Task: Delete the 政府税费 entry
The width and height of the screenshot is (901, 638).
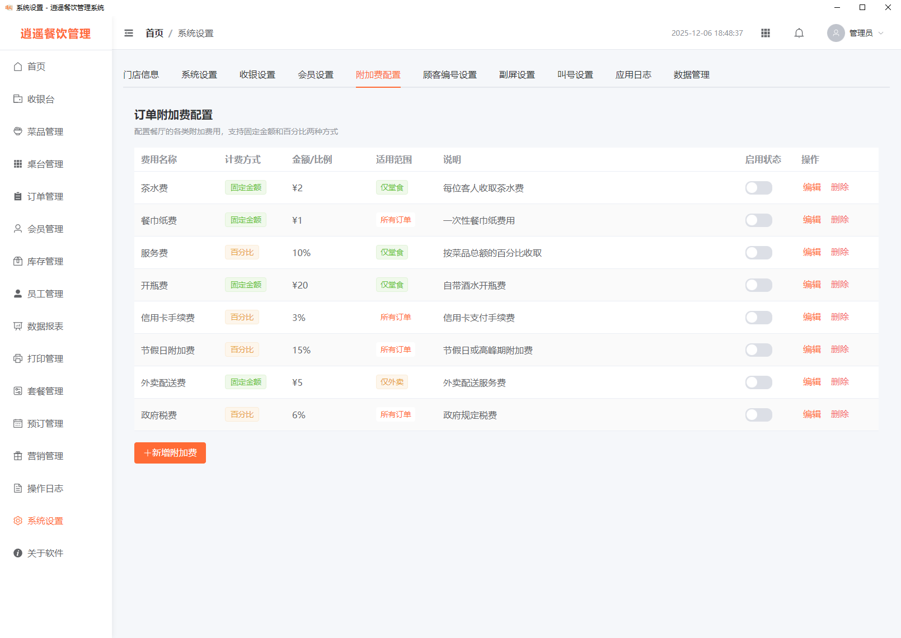Action: pyautogui.click(x=839, y=414)
